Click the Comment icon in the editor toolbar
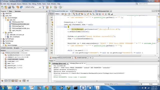This screenshot has width=160, height=90. pyautogui.click(x=109, y=14)
